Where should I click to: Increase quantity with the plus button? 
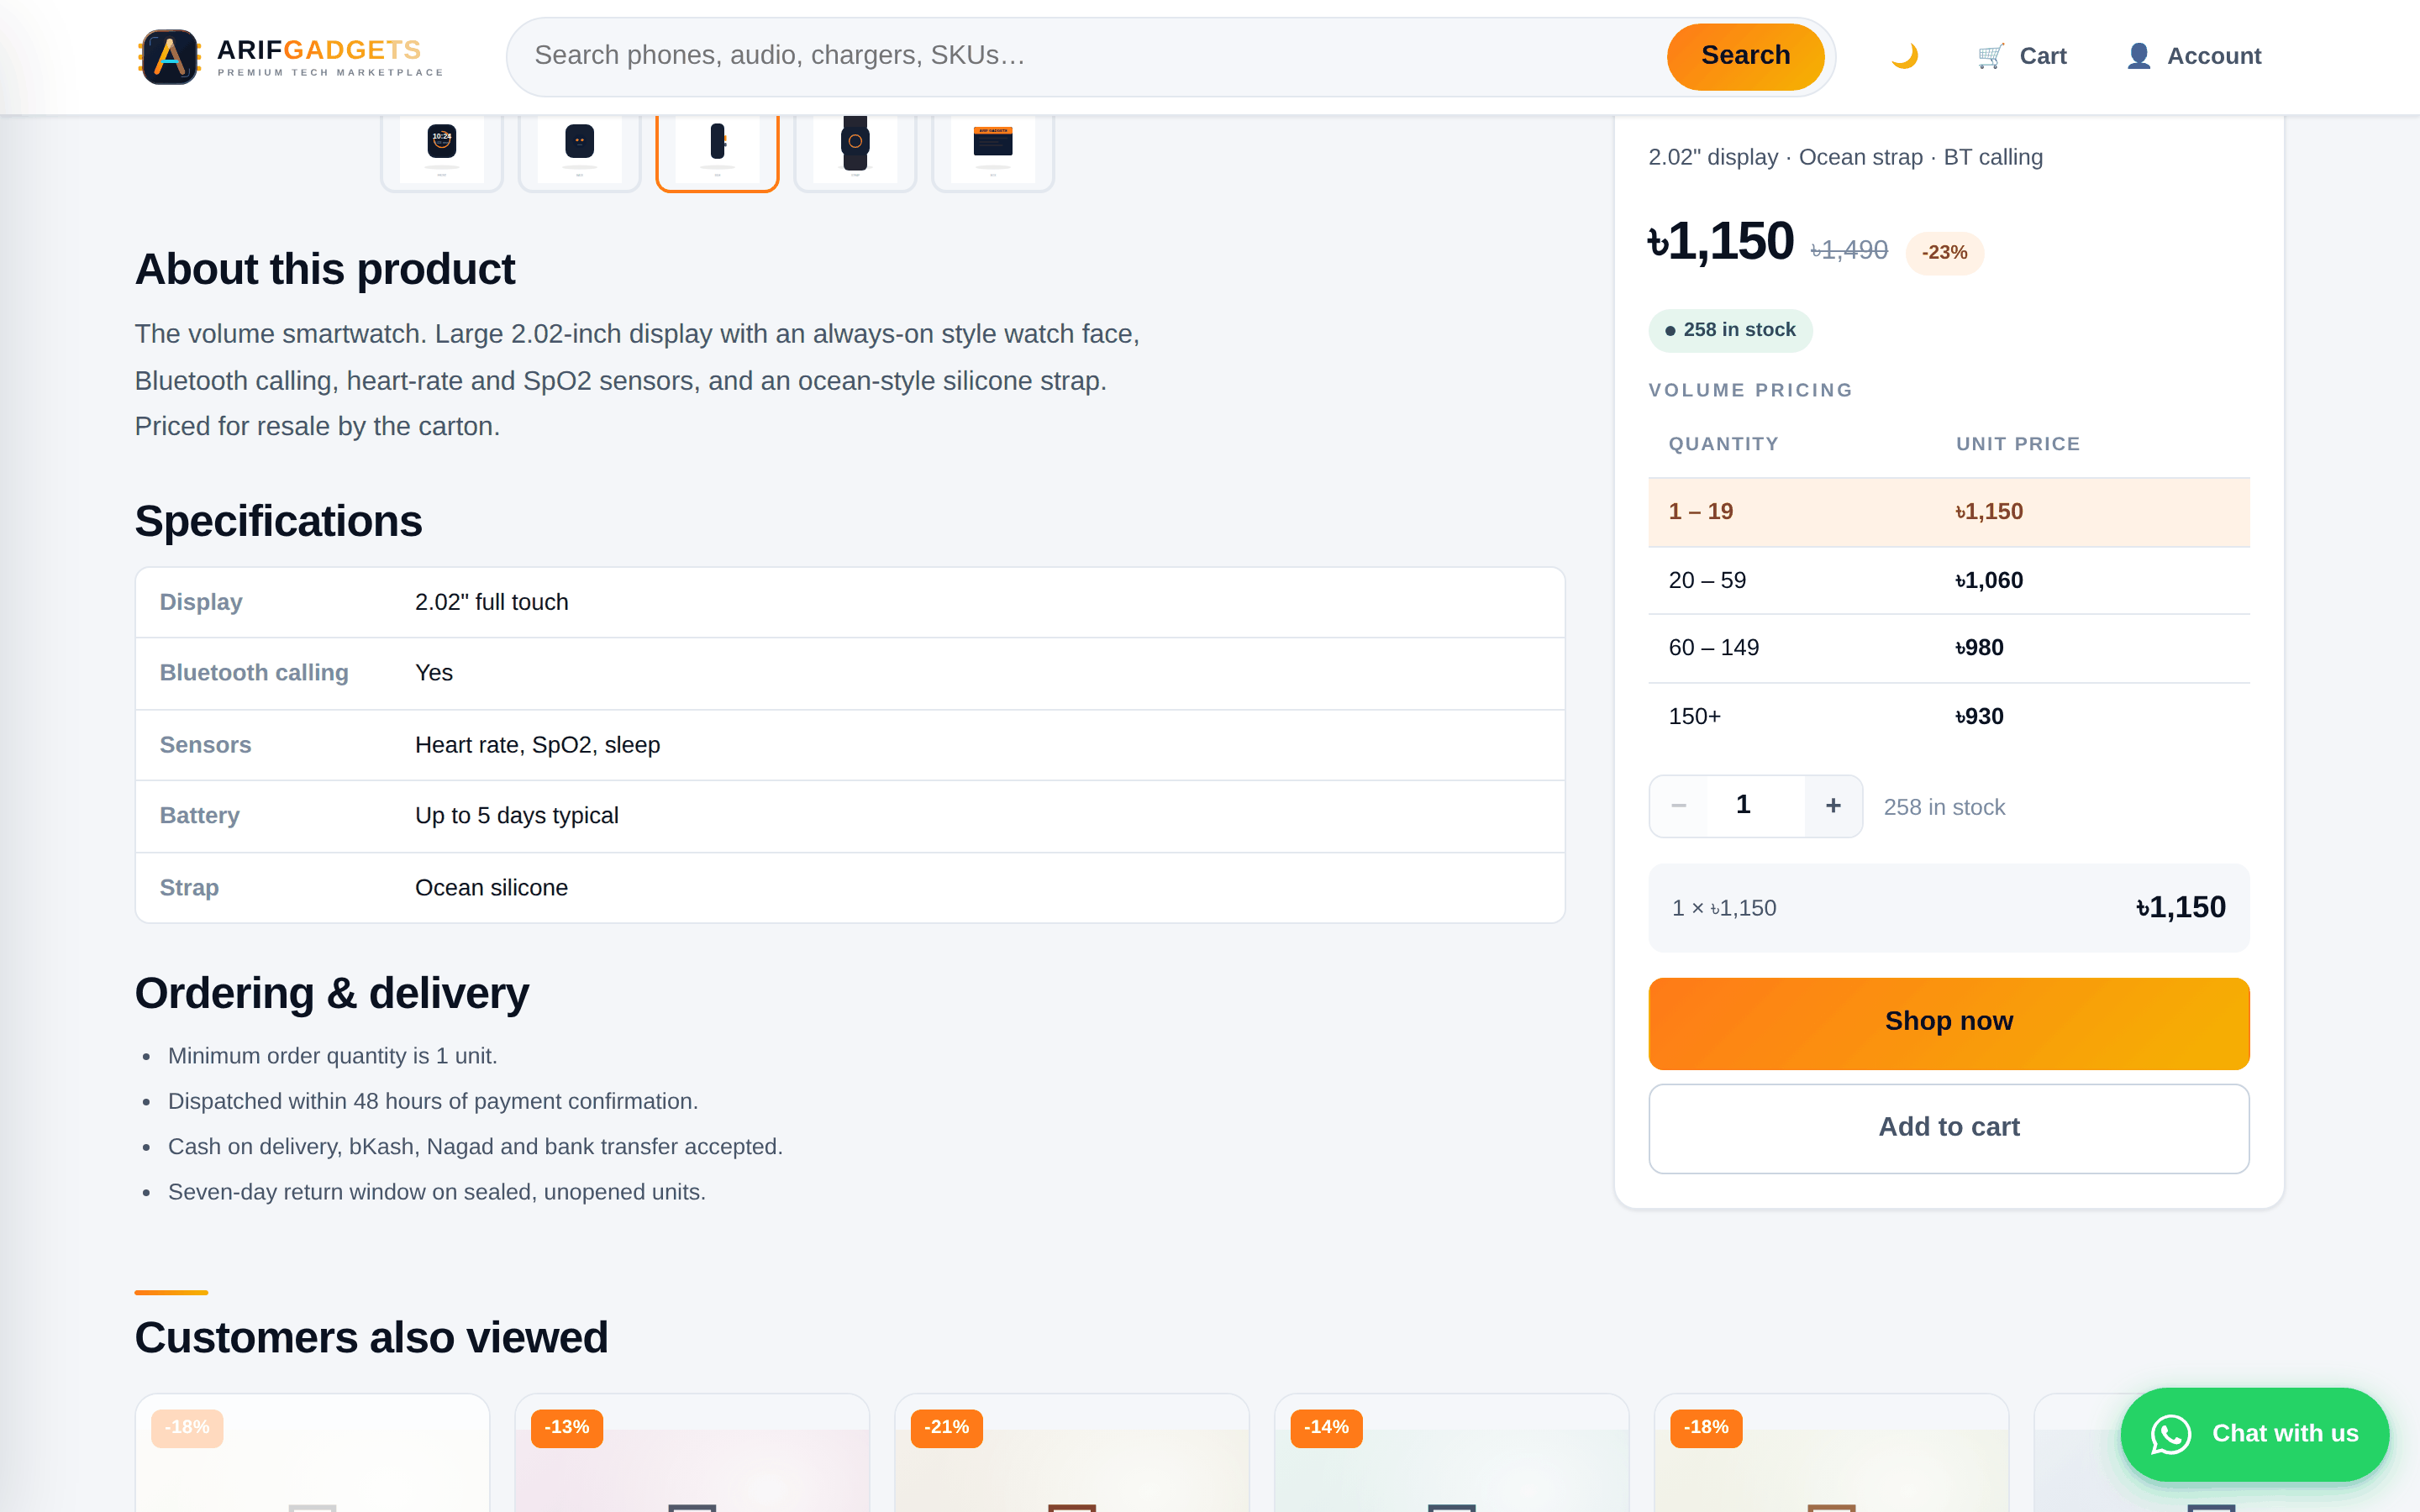click(1833, 806)
